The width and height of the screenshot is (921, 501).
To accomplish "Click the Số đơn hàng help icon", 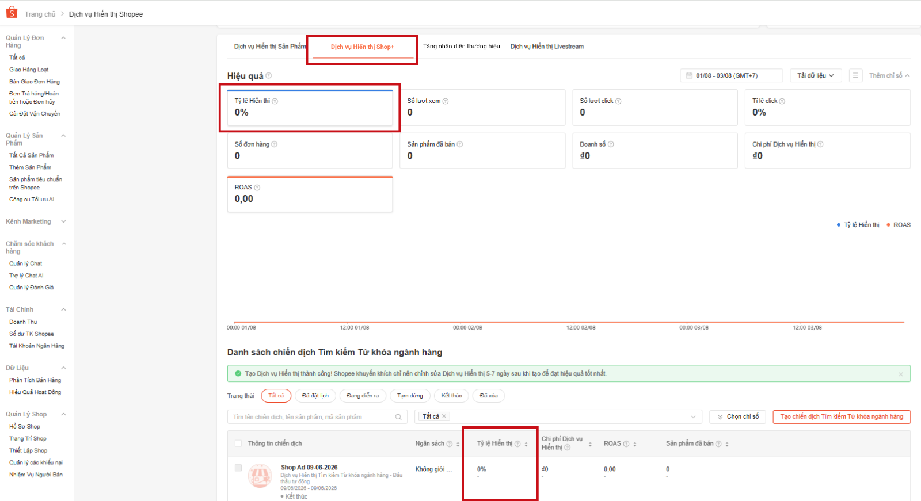I will click(275, 144).
